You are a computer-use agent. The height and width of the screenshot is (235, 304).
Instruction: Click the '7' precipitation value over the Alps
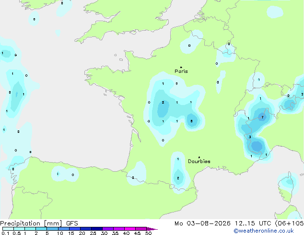pyautogui.click(x=262, y=117)
